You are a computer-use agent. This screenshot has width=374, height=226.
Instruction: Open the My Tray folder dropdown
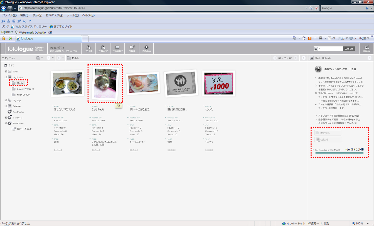(40, 58)
